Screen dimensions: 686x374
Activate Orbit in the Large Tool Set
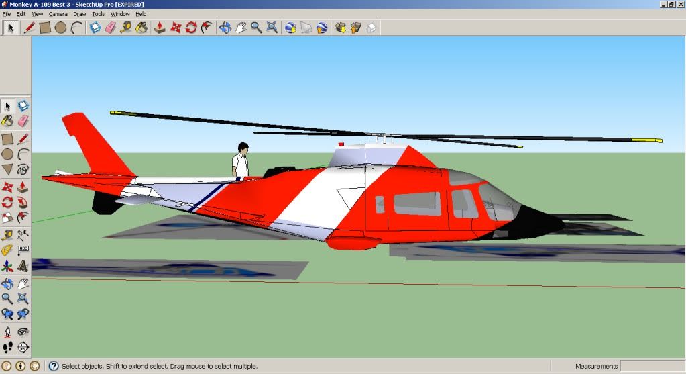7,284
